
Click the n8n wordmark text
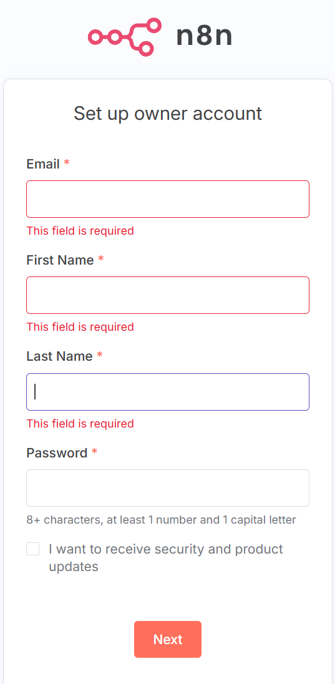tap(204, 36)
